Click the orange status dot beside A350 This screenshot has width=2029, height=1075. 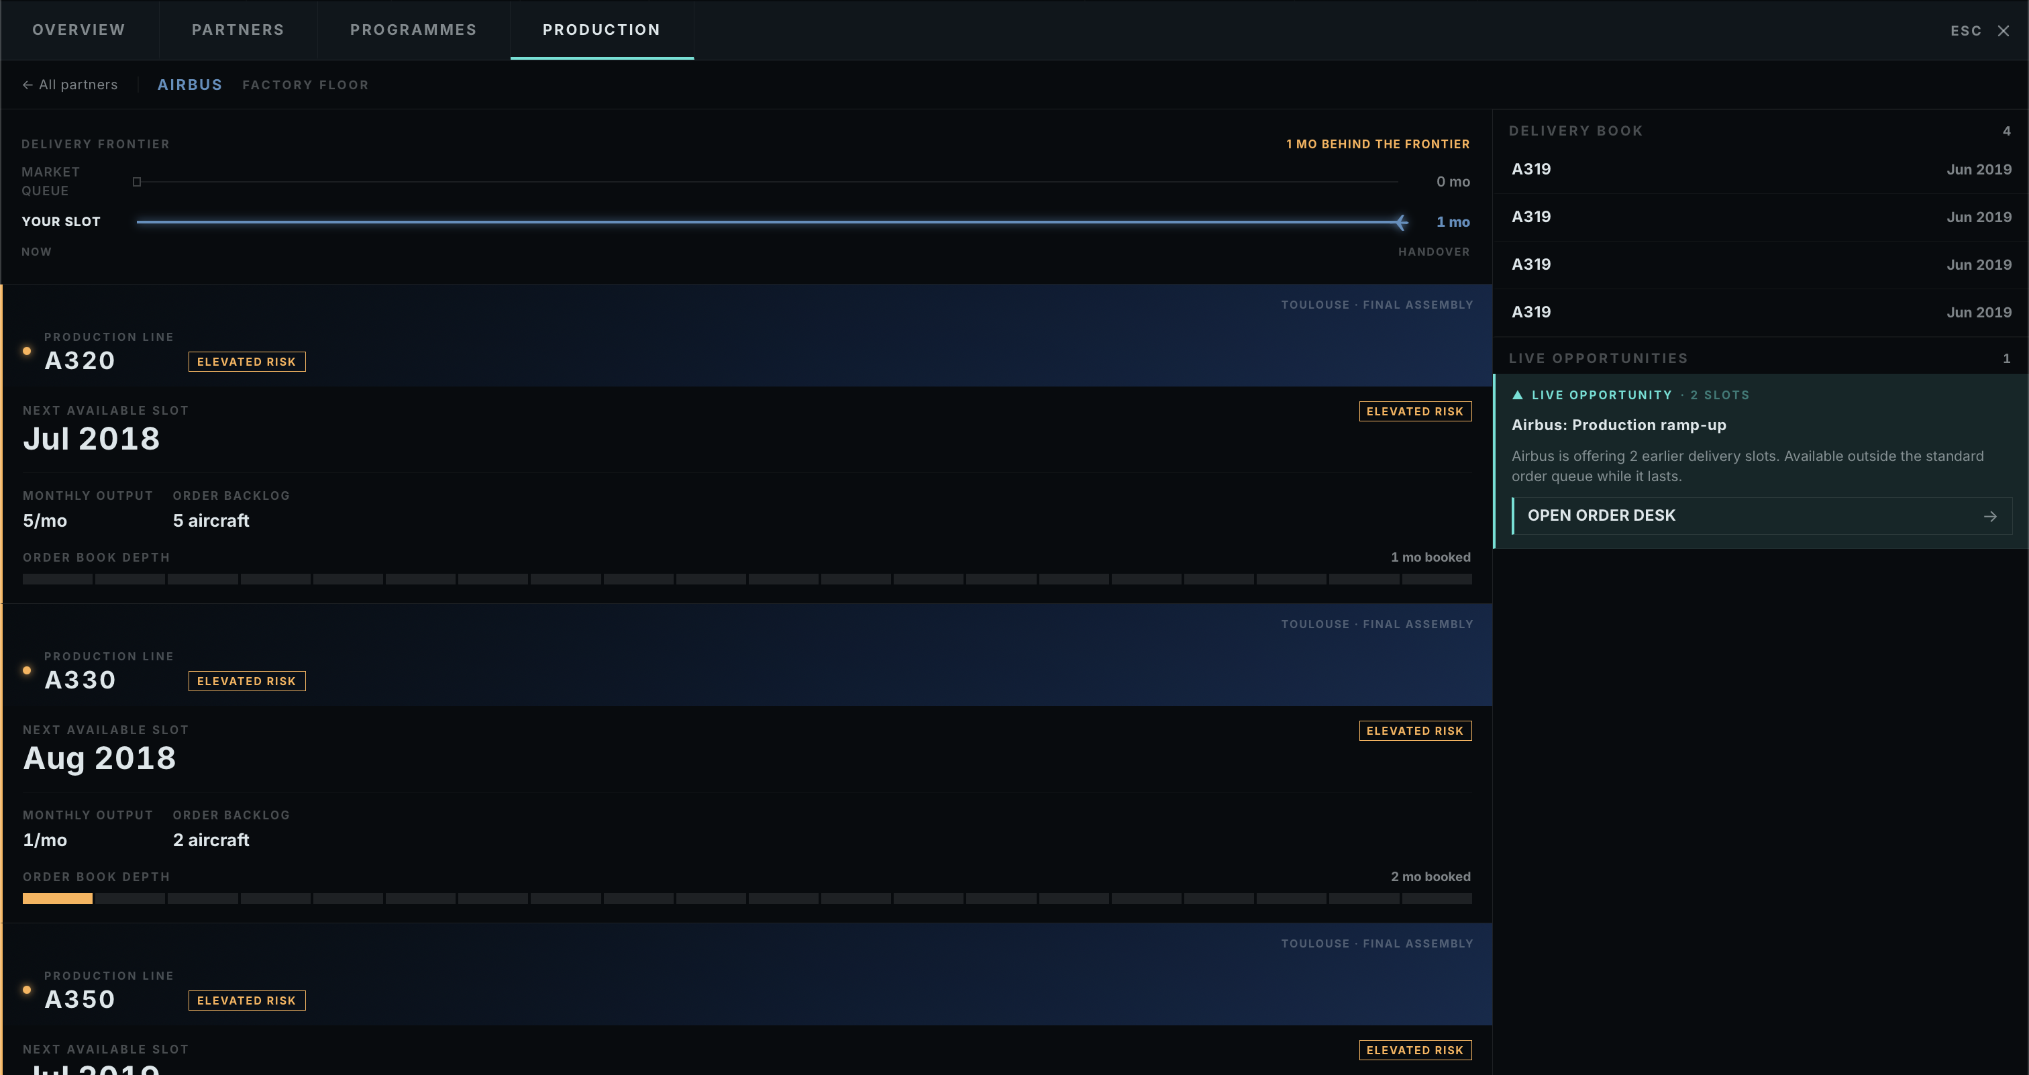pos(27,990)
